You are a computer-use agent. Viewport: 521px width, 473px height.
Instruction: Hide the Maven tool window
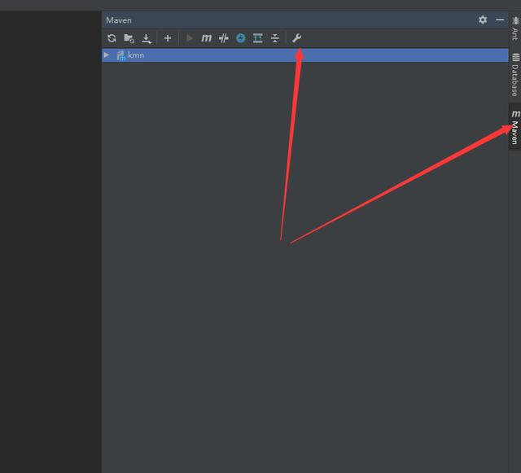coord(500,20)
